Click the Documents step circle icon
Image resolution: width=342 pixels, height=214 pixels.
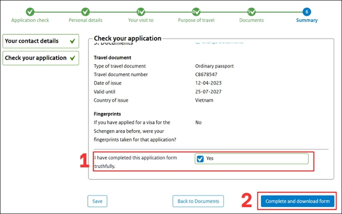(251, 12)
